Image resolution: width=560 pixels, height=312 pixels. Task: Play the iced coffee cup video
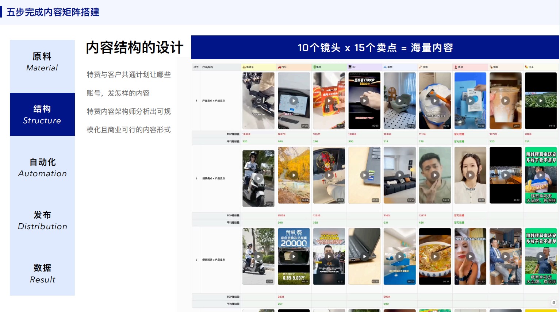pyautogui.click(x=505, y=101)
